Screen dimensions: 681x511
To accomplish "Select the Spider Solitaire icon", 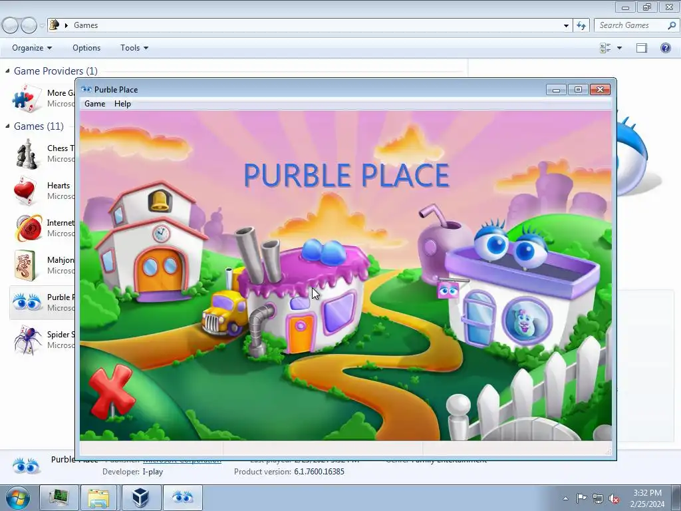I will coord(28,339).
